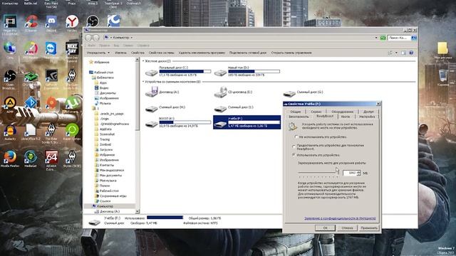The height and width of the screenshot is (256, 456).
Task: Expand the address bar history dropdown
Action: coord(376,38)
